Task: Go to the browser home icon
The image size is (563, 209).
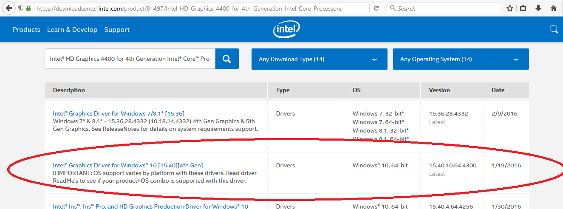Action: (x=553, y=8)
